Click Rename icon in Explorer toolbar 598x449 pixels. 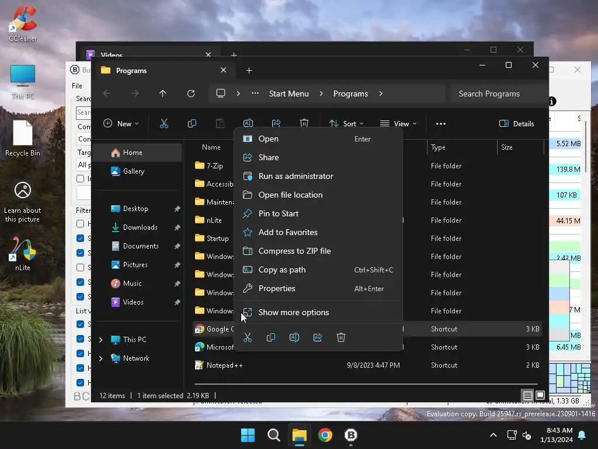click(248, 123)
